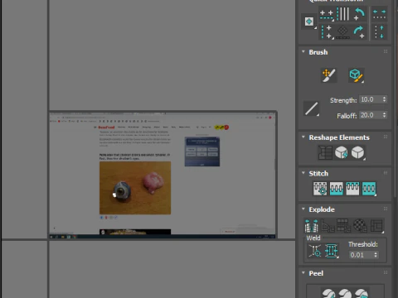The image size is (398, 298).
Task: Click the Space Vertically icon
Action: coord(379,31)
